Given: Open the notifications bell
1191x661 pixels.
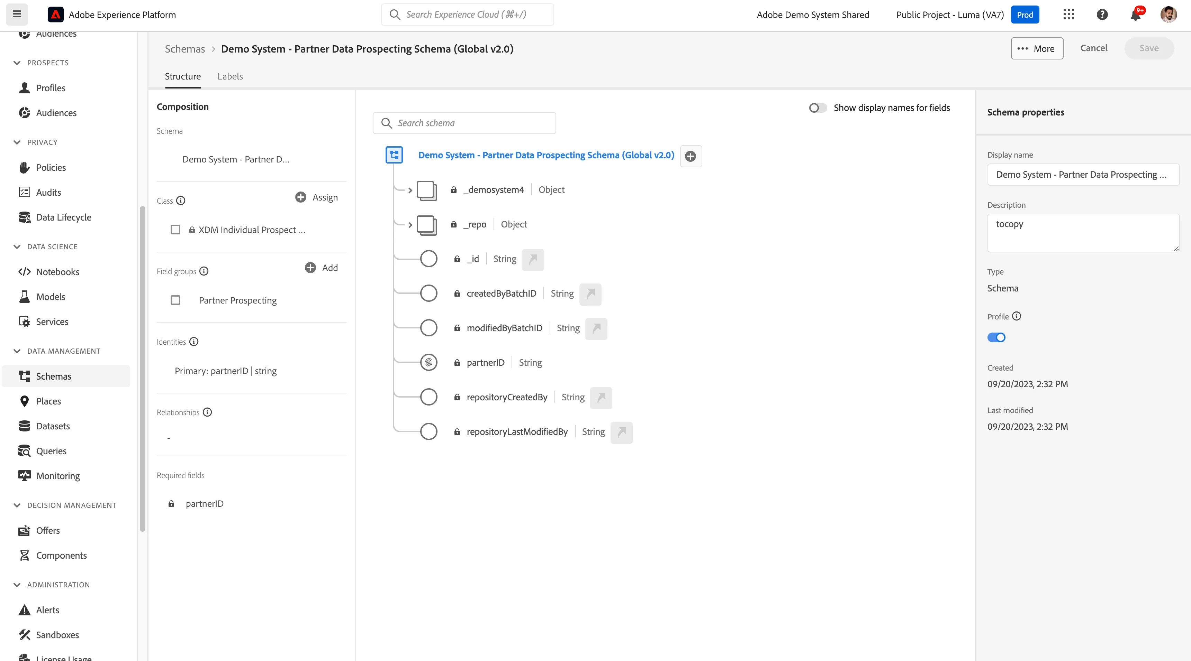Looking at the screenshot, I should click(1136, 15).
